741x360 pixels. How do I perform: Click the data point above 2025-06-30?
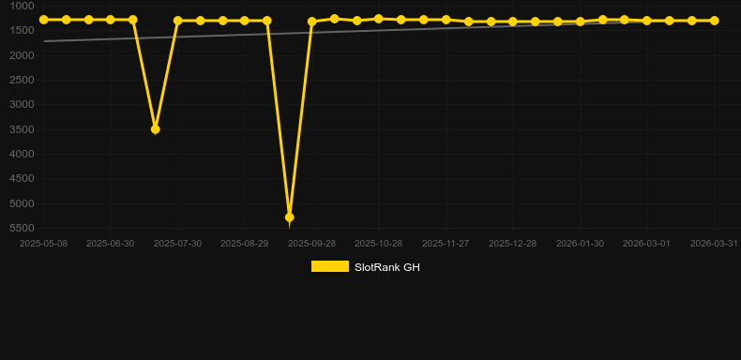pos(110,20)
